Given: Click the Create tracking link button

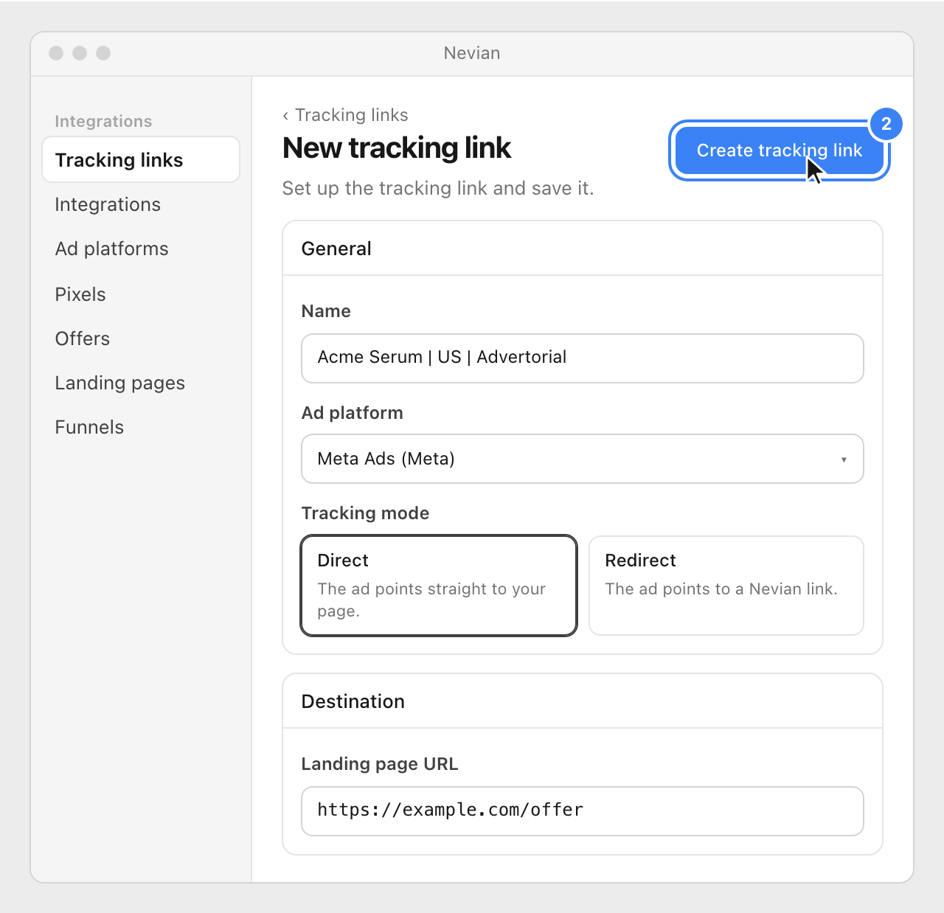Looking at the screenshot, I should click(x=779, y=150).
